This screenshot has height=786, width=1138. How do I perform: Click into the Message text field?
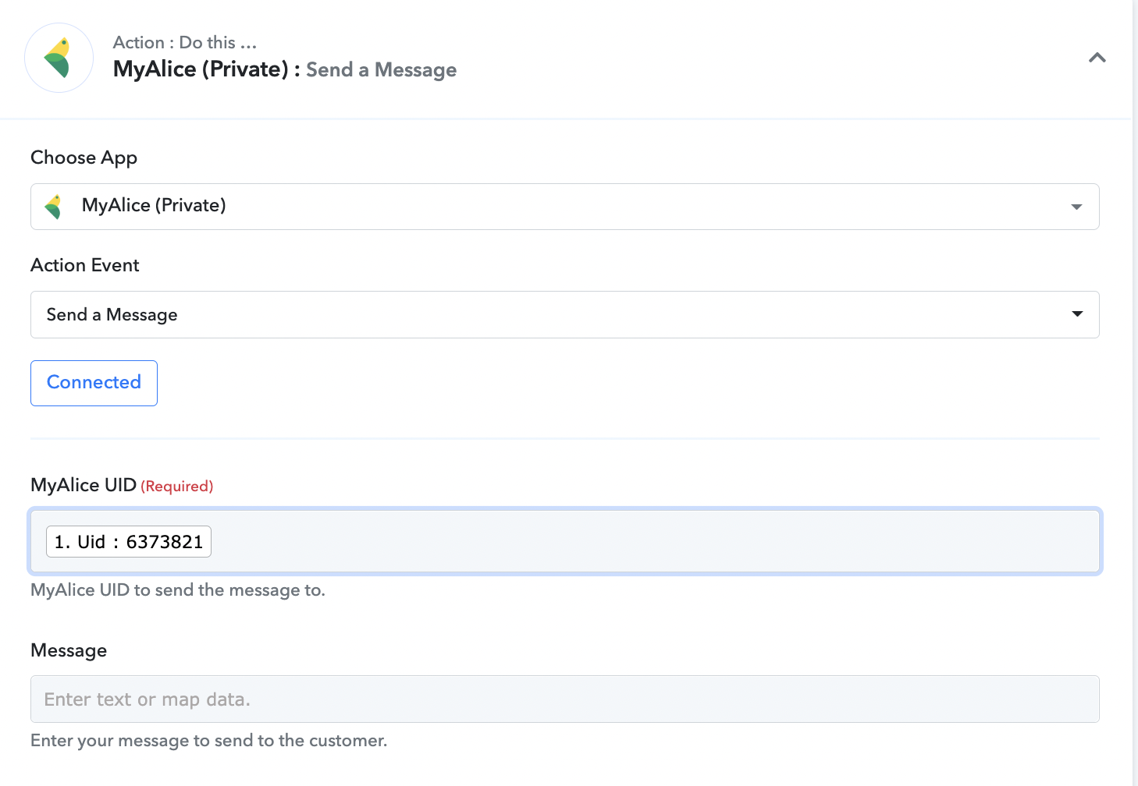(564, 699)
